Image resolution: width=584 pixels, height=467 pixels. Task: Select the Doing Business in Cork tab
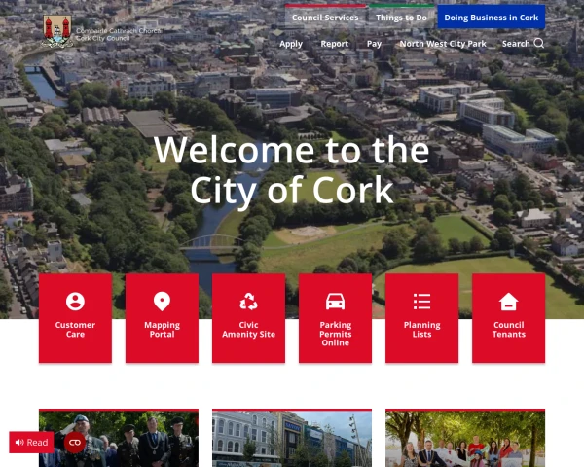click(x=492, y=18)
